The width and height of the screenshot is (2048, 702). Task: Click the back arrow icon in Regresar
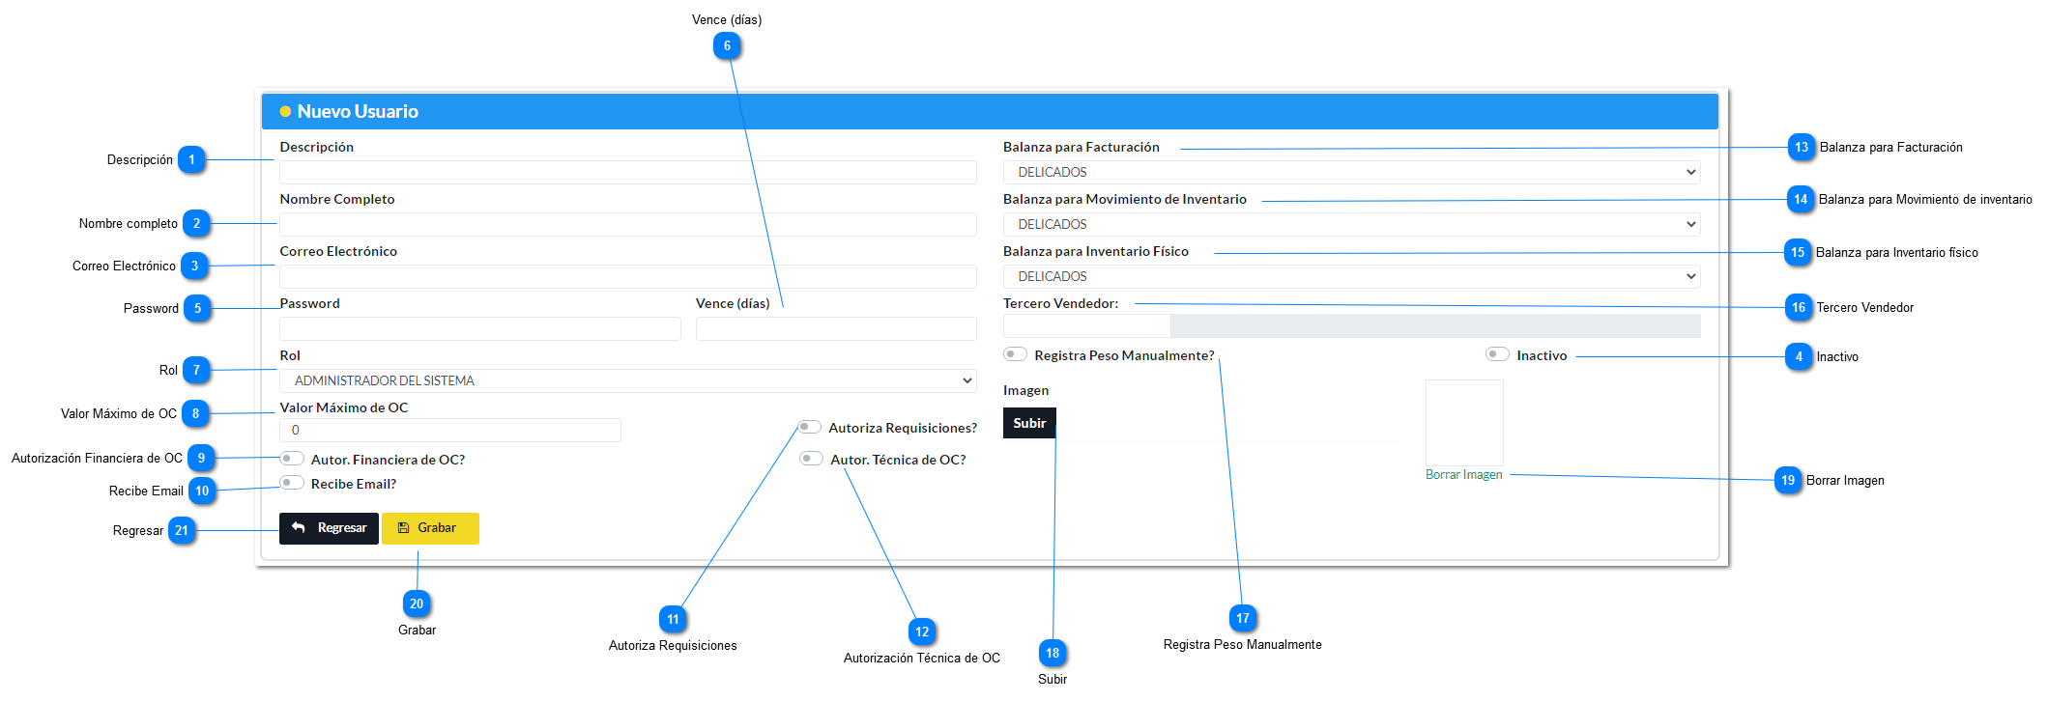(x=299, y=527)
